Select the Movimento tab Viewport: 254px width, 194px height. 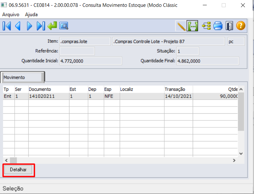22,77
